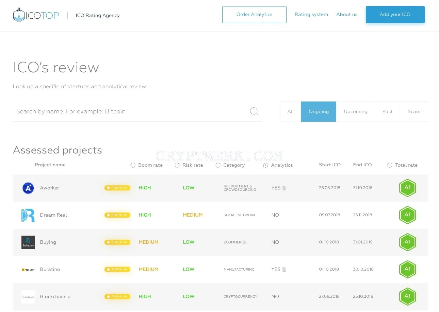Open the Blockchain.io project logo
The height and width of the screenshot is (312, 439).
click(28, 297)
